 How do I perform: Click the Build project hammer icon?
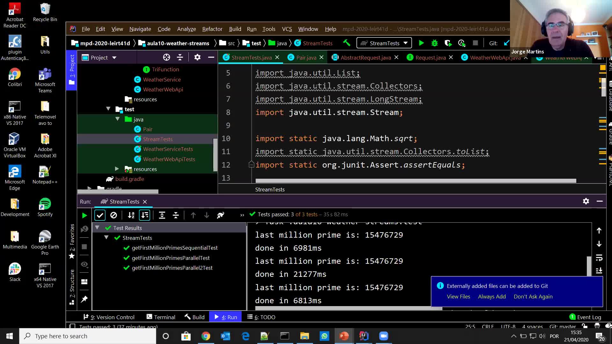pyautogui.click(x=346, y=43)
